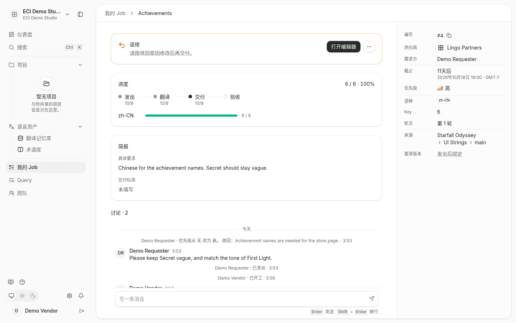Open settings gear icon in sidebar footer
This screenshot has width=516, height=323.
pyautogui.click(x=70, y=296)
